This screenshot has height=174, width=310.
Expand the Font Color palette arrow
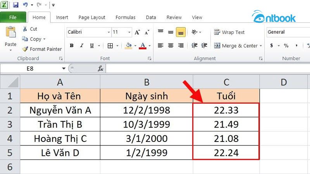(x=150, y=46)
